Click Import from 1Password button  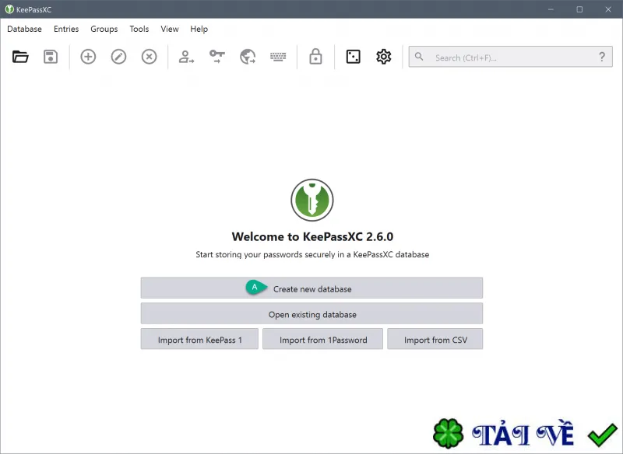point(323,340)
